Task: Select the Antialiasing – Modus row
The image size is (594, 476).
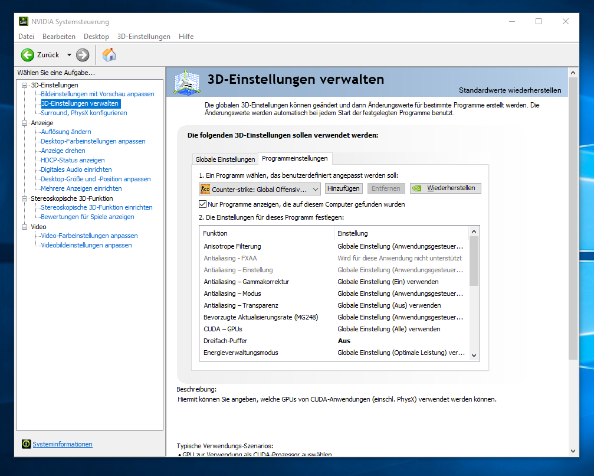Action: coord(334,294)
